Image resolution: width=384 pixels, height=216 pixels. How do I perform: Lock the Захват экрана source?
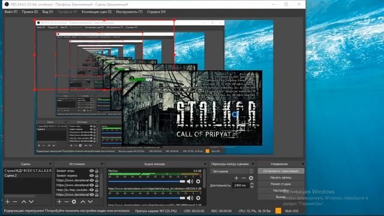(97, 176)
